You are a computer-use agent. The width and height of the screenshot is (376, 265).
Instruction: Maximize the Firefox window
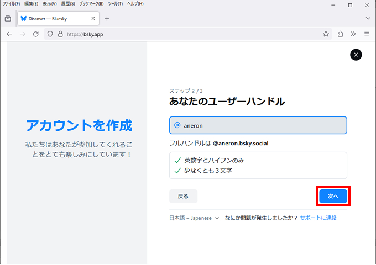click(350, 5)
